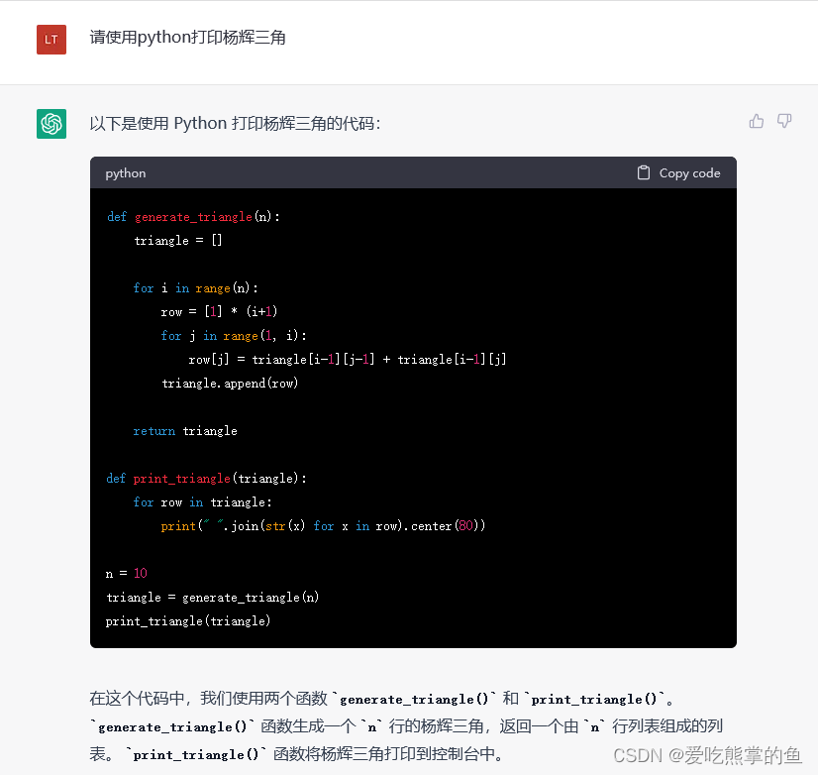Click the 'def generate_triangle(n):' code line
Screen dimensions: 818x775
coord(193,217)
